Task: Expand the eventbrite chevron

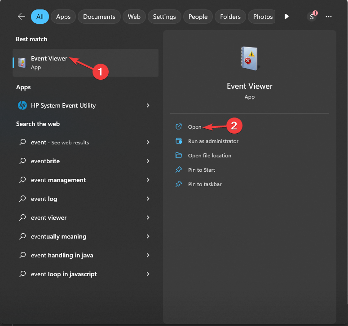Action: pos(148,161)
